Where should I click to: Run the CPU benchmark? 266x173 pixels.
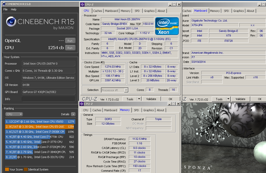click(x=70, y=48)
